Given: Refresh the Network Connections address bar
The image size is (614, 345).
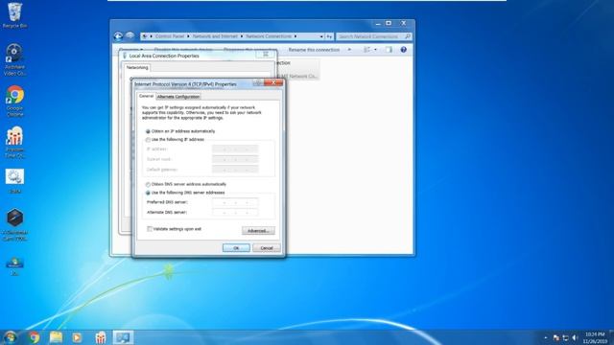Looking at the screenshot, I should tap(329, 36).
